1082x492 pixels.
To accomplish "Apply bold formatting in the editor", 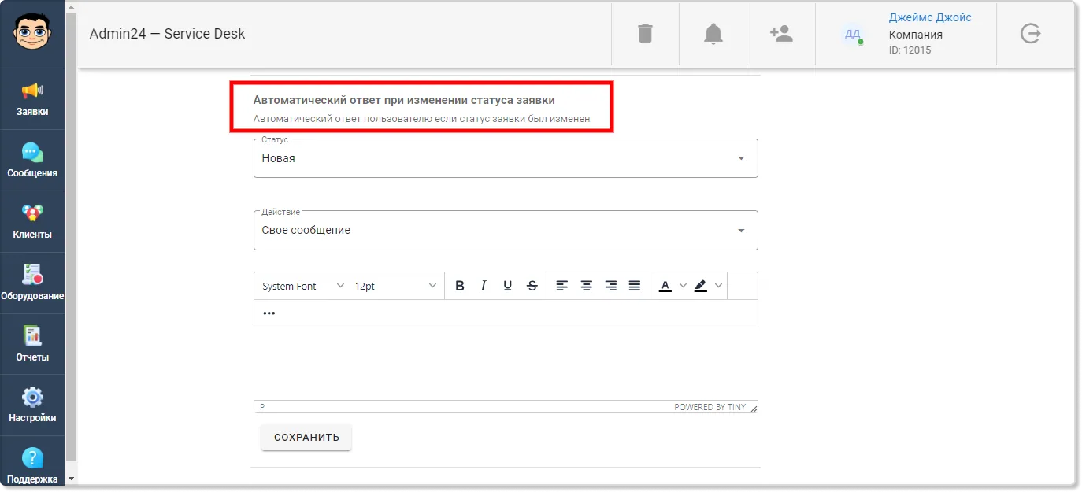I will pyautogui.click(x=460, y=286).
